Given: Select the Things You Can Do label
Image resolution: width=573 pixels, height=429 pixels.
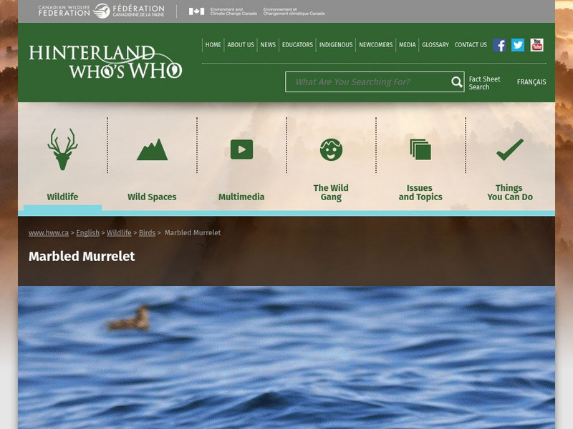Looking at the screenshot, I should (510, 192).
